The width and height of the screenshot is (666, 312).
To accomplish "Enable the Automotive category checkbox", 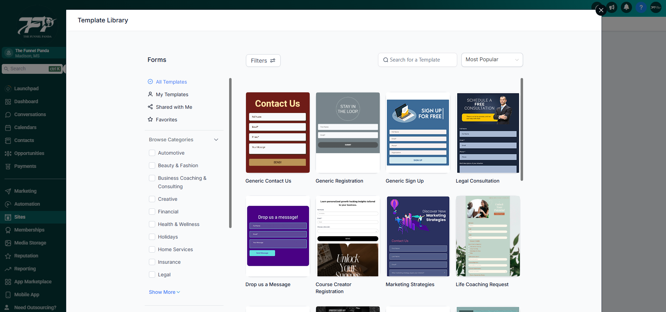I will pyautogui.click(x=152, y=153).
